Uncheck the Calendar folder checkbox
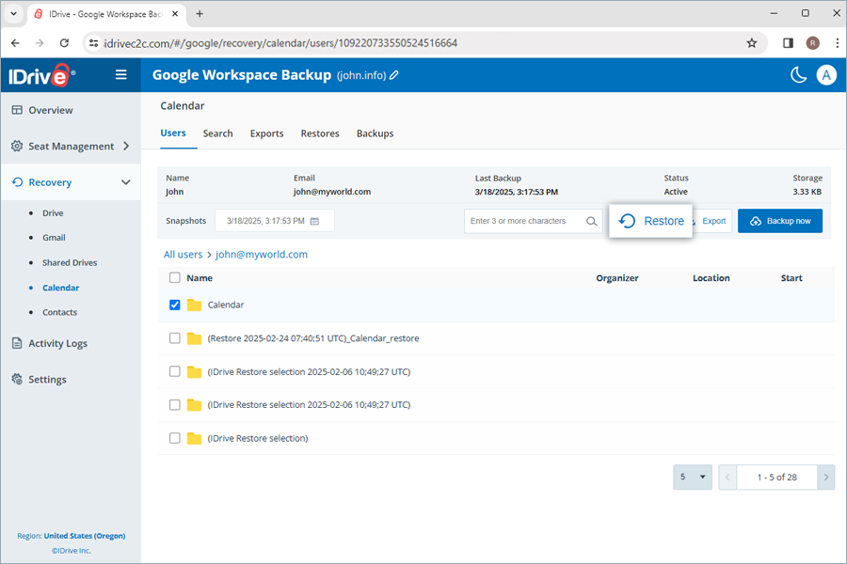This screenshot has width=847, height=564. [x=175, y=305]
